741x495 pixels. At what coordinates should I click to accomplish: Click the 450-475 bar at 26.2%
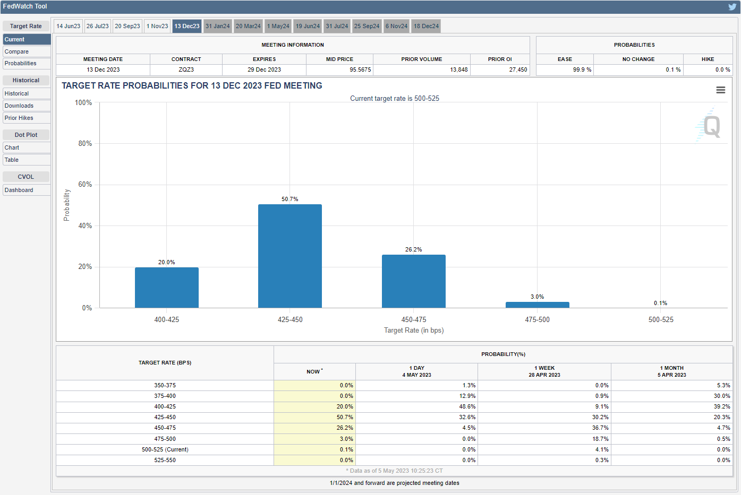coord(413,281)
